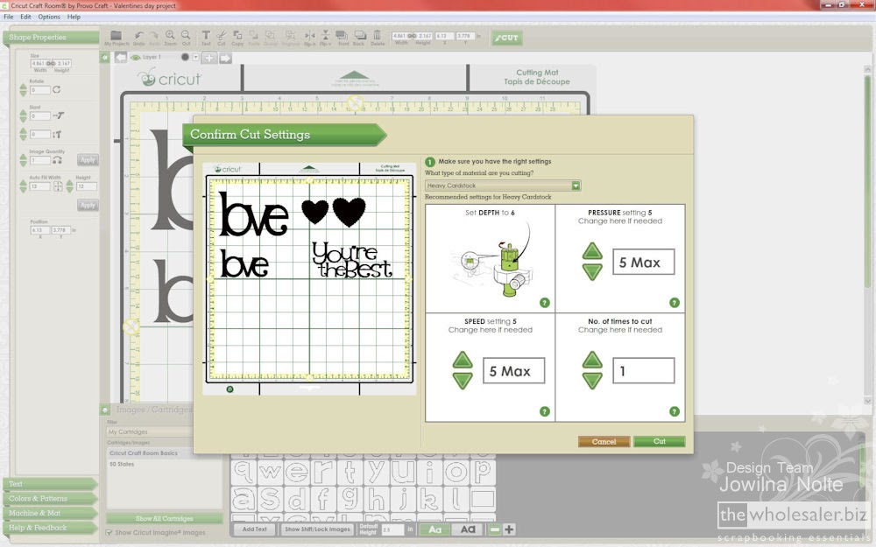This screenshot has width=876, height=547.
Task: Bring object to Front icon
Action: tap(343, 36)
